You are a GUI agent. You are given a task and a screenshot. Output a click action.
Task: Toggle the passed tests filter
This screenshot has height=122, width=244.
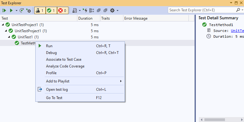coord(51,10)
